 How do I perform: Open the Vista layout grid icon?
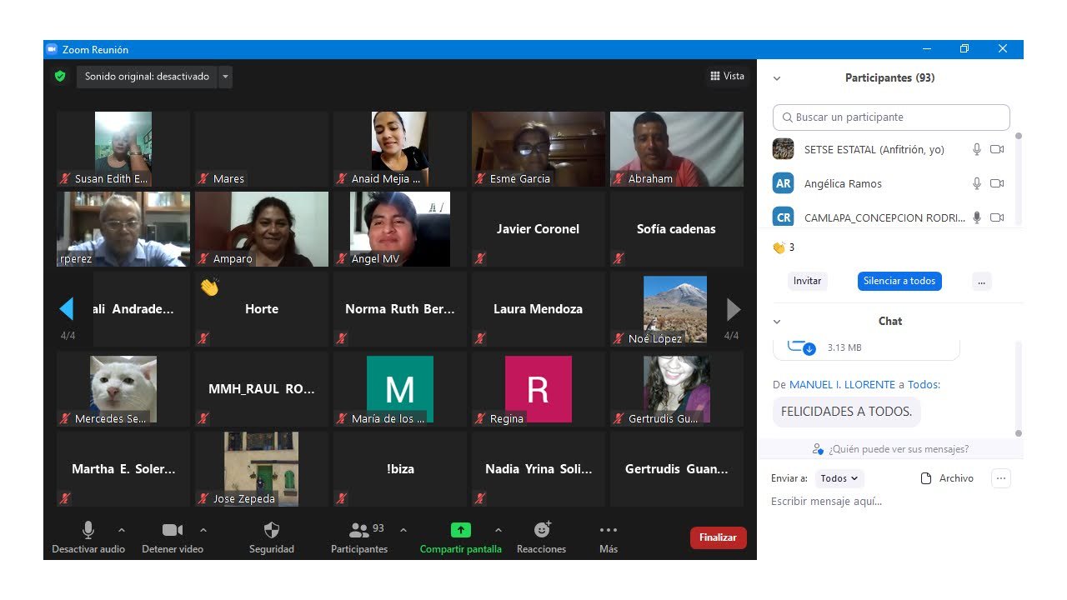715,76
